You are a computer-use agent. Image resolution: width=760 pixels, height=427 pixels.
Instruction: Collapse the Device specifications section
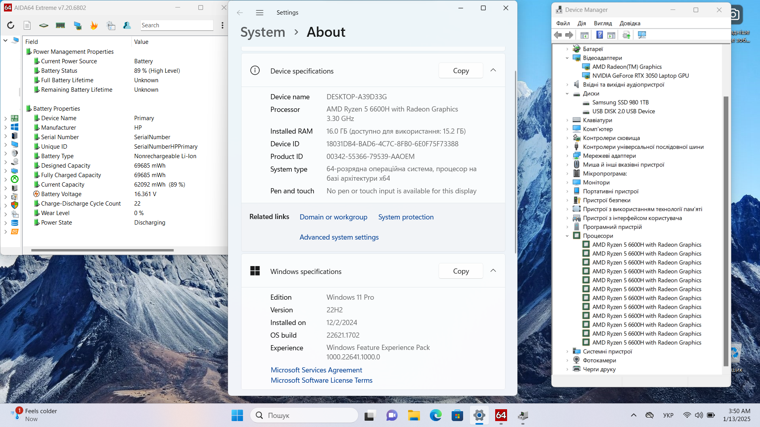click(x=493, y=70)
